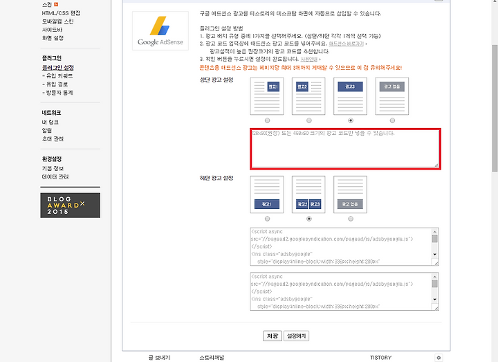Screen dimensions: 498x362
Task: Choose radio button under top 광고3 layout
Action: (x=351, y=120)
